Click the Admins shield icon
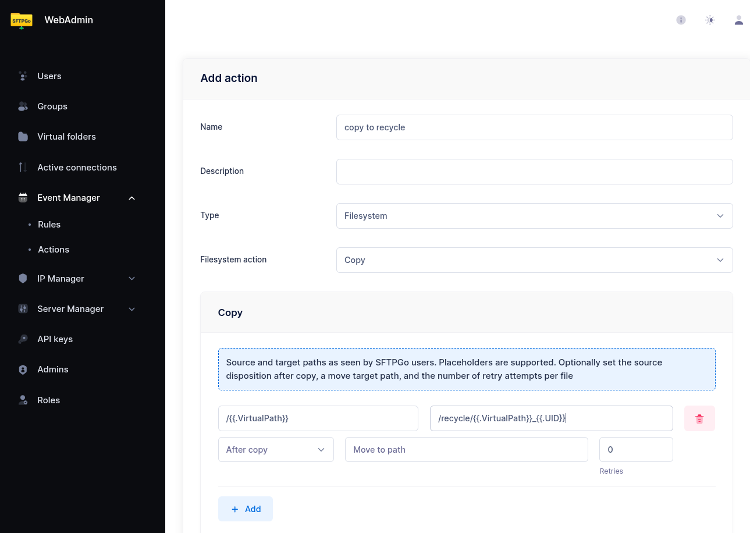This screenshot has width=750, height=533. coord(23,369)
